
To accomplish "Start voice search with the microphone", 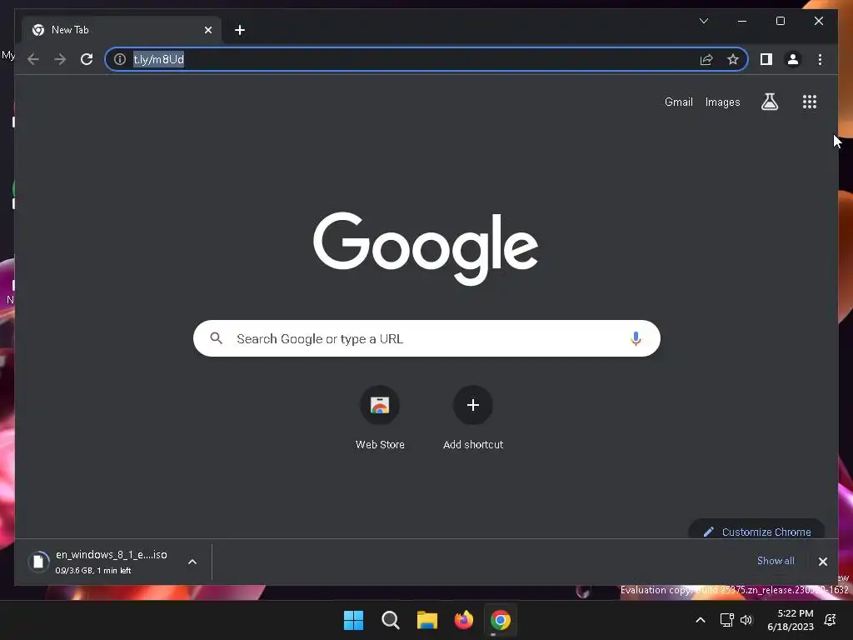I will (636, 338).
